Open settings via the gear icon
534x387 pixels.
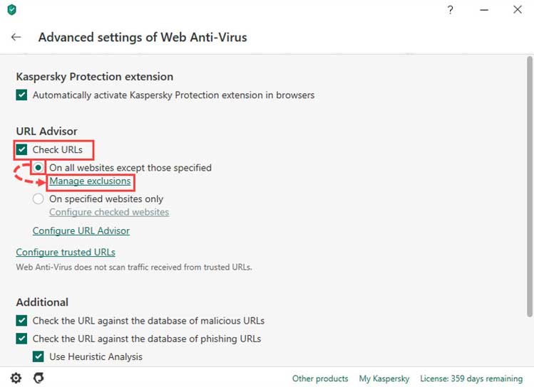[x=16, y=378]
